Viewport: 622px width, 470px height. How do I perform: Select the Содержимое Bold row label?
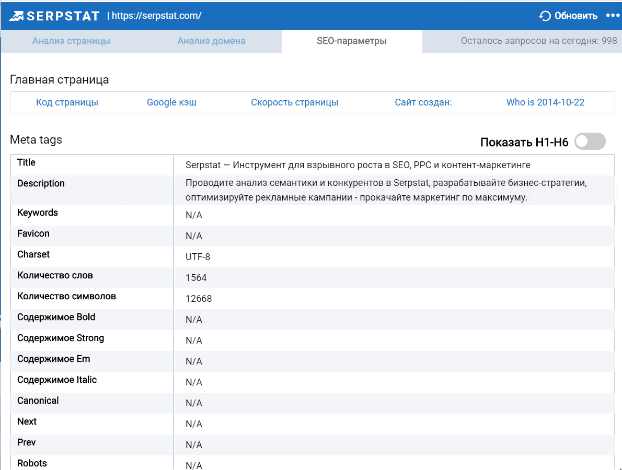(x=56, y=317)
